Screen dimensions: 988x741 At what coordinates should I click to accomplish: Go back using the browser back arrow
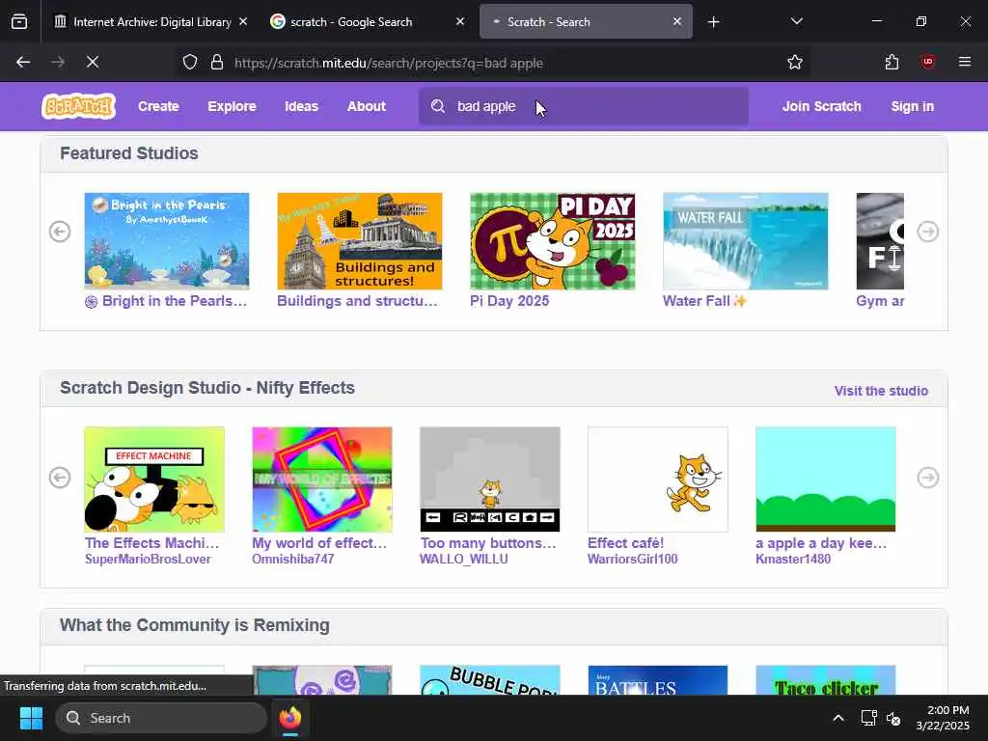(23, 62)
